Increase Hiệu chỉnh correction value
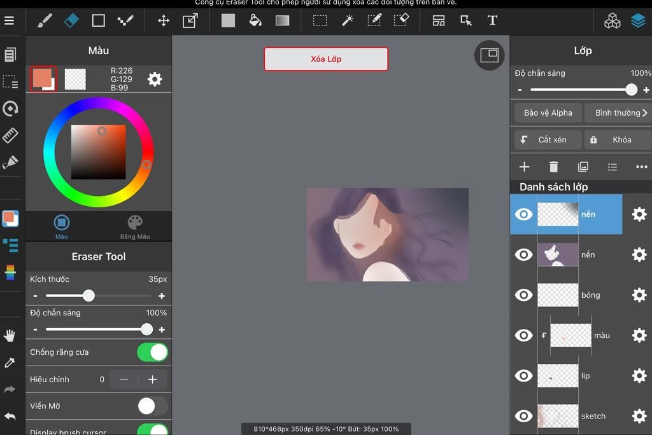This screenshot has height=435, width=652. click(x=153, y=379)
